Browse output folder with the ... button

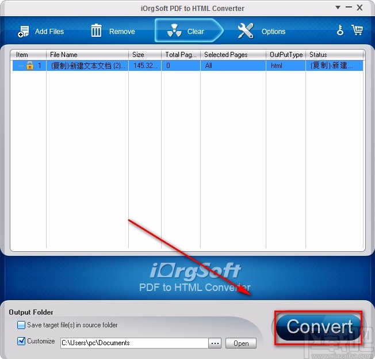tap(215, 343)
